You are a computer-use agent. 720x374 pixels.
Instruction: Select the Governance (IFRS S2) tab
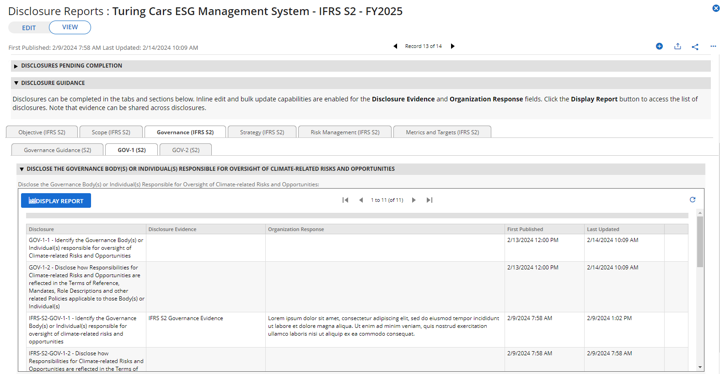(x=185, y=132)
